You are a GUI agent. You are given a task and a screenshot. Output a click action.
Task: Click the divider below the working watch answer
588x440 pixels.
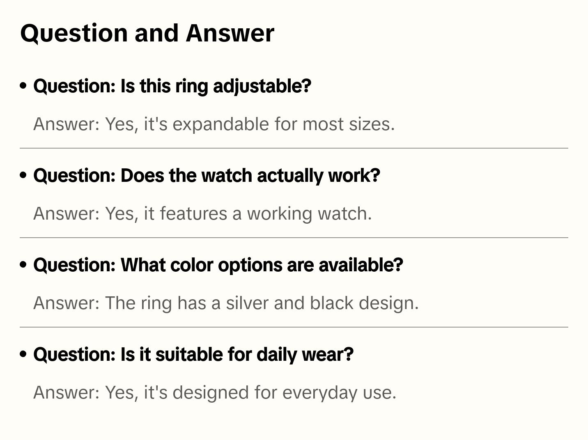[x=294, y=238]
